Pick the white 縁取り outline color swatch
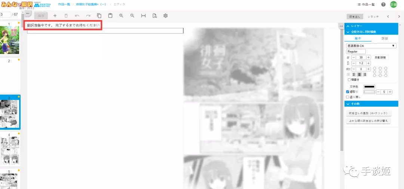The height and width of the screenshot is (189, 404). (x=369, y=92)
